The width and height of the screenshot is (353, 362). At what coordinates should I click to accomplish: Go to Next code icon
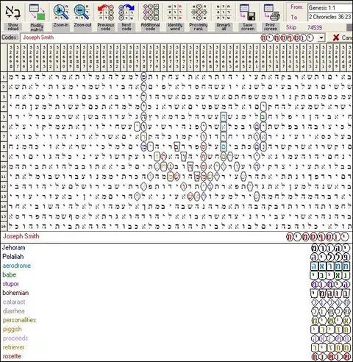126,13
